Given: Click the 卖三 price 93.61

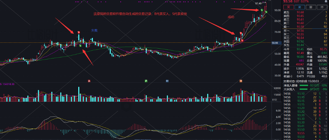Looking at the screenshot, I should [300, 19].
